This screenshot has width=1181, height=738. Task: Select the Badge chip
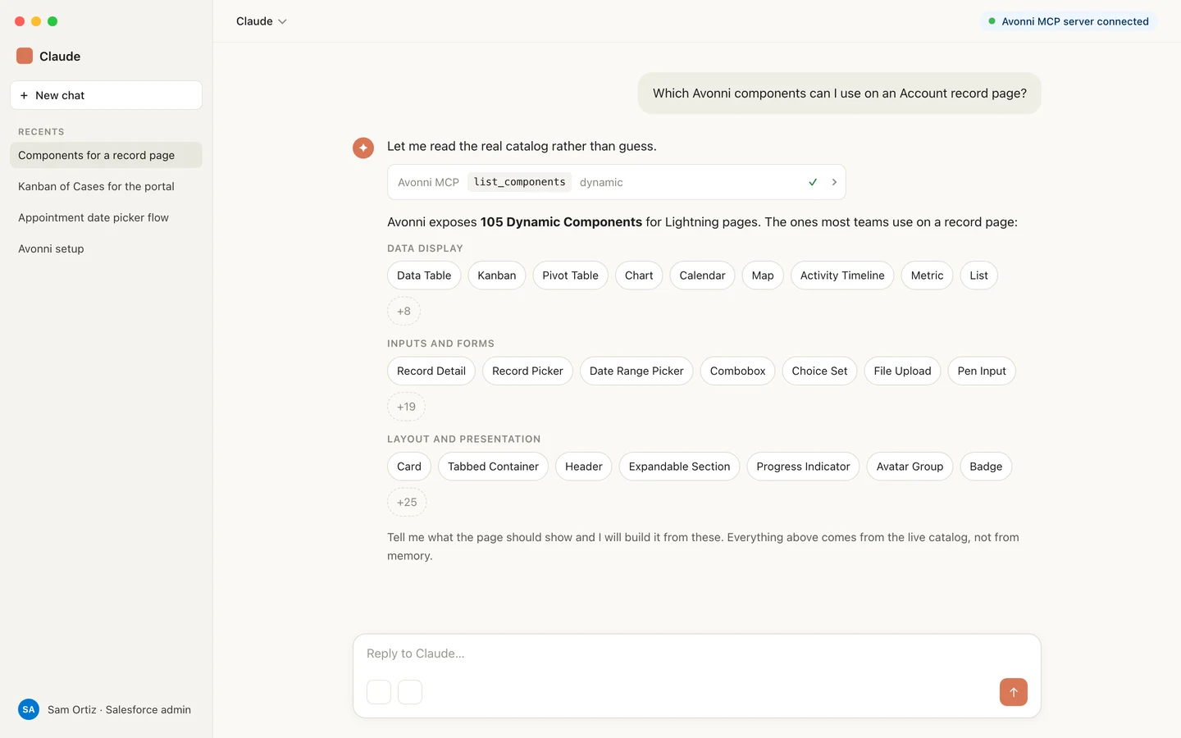(986, 467)
